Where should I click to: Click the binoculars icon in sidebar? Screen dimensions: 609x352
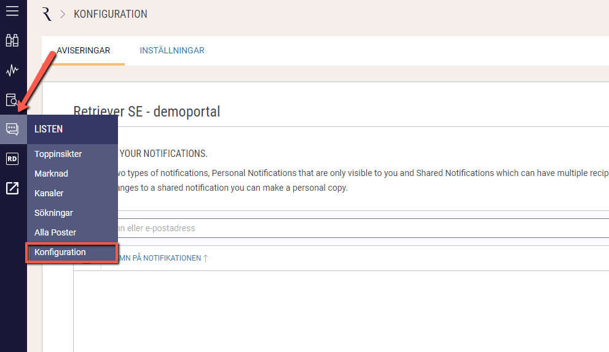coord(12,40)
